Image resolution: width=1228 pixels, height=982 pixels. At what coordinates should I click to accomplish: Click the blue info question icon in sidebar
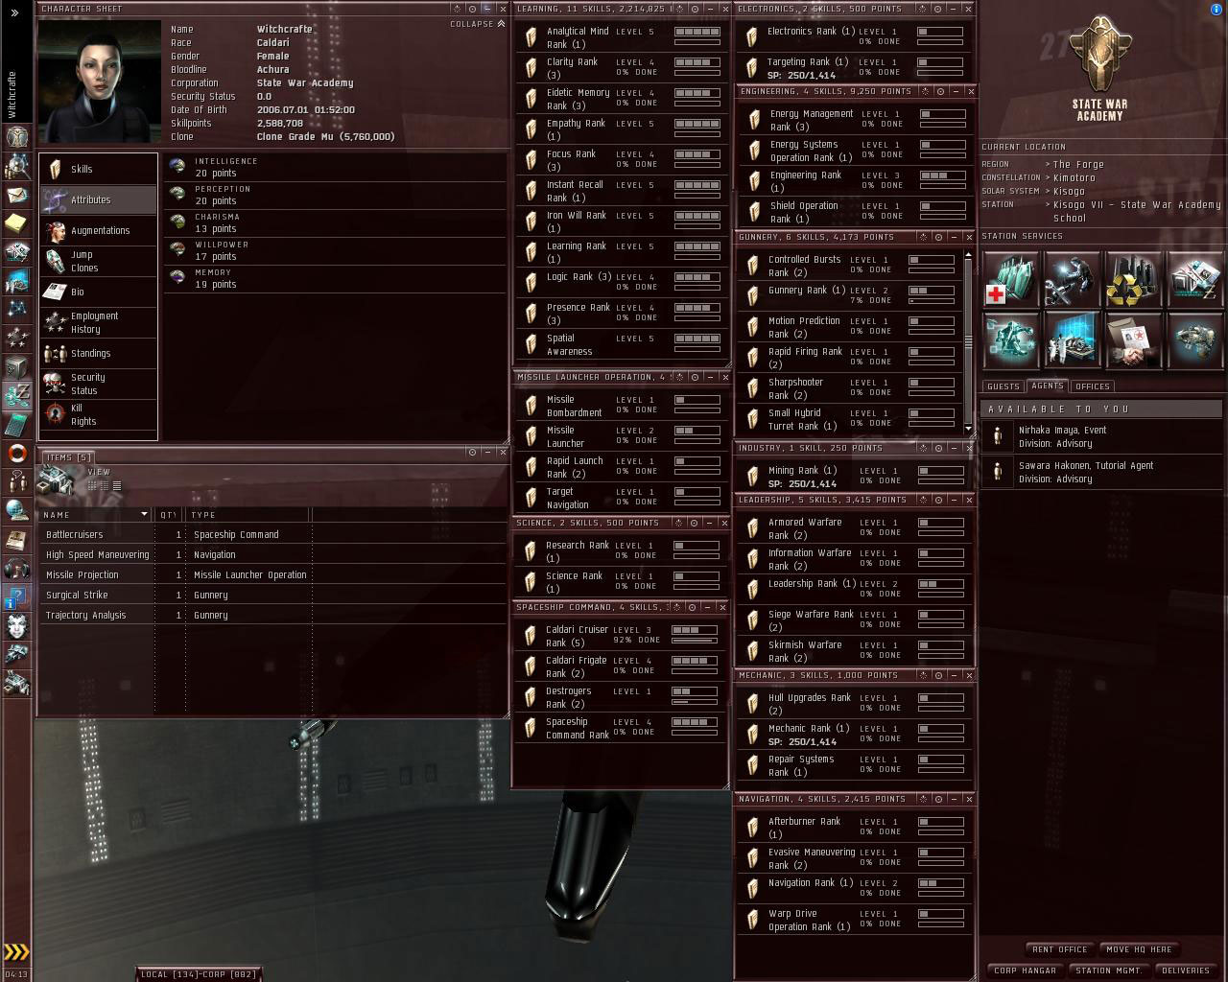pos(16,597)
